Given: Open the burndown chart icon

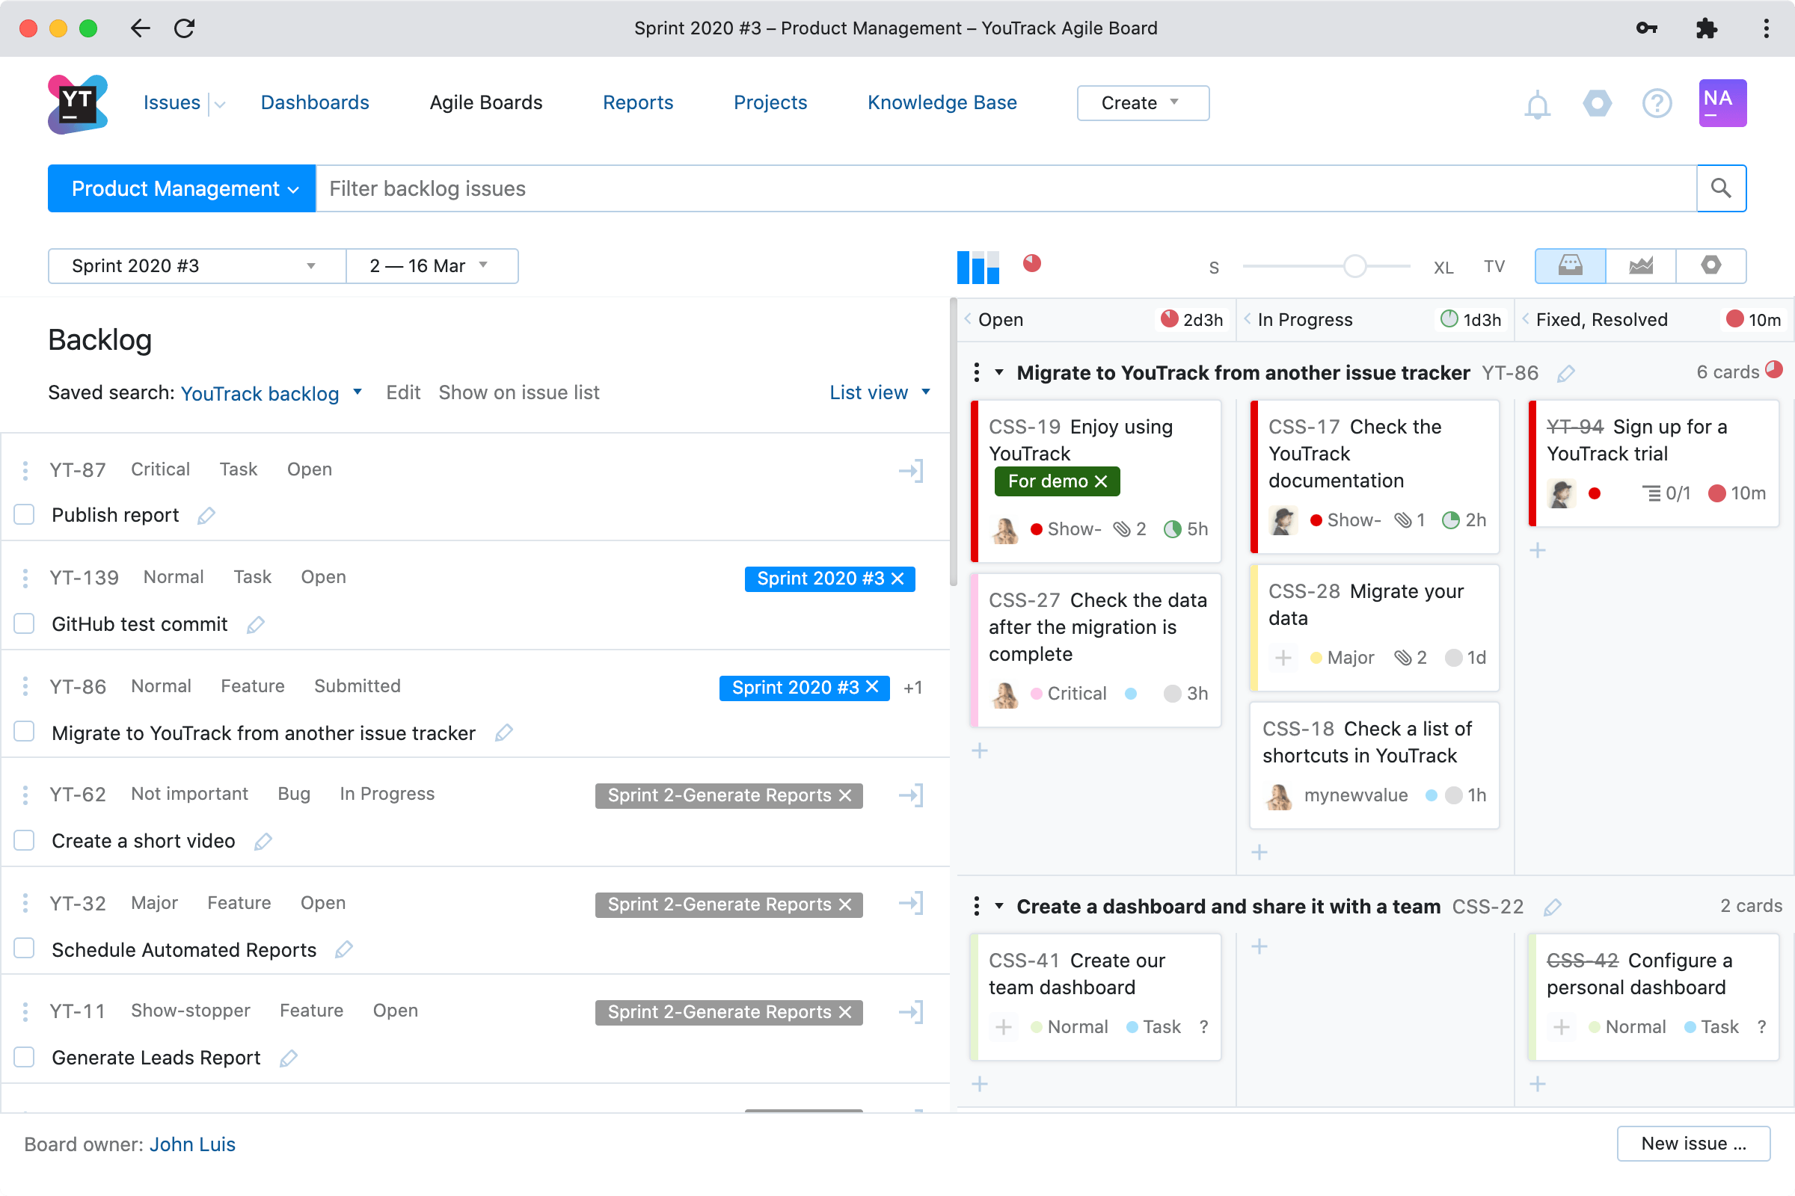Looking at the screenshot, I should pos(1641,266).
